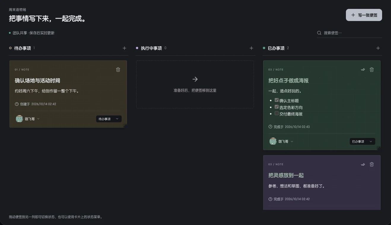Click the note title 把灵感放到一起
The image size is (391, 225).
pos(286,175)
